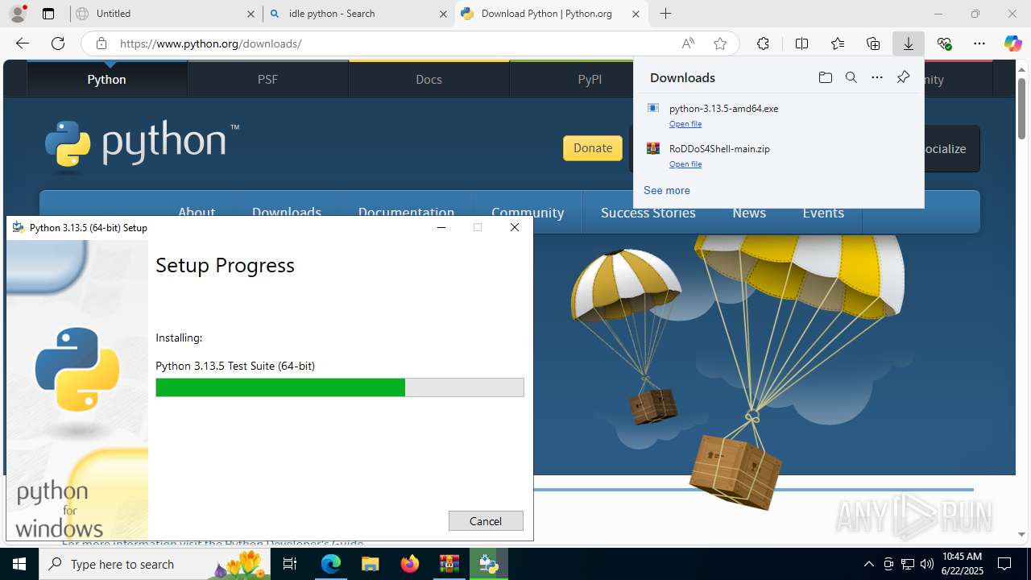Open the Python top navigation tab
The width and height of the screenshot is (1031, 580).
tap(107, 79)
